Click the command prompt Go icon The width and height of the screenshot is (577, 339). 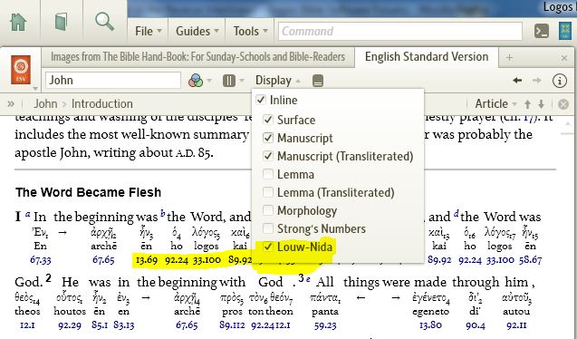pyautogui.click(x=542, y=32)
